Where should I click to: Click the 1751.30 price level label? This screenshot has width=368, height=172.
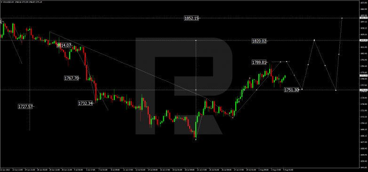[291, 90]
